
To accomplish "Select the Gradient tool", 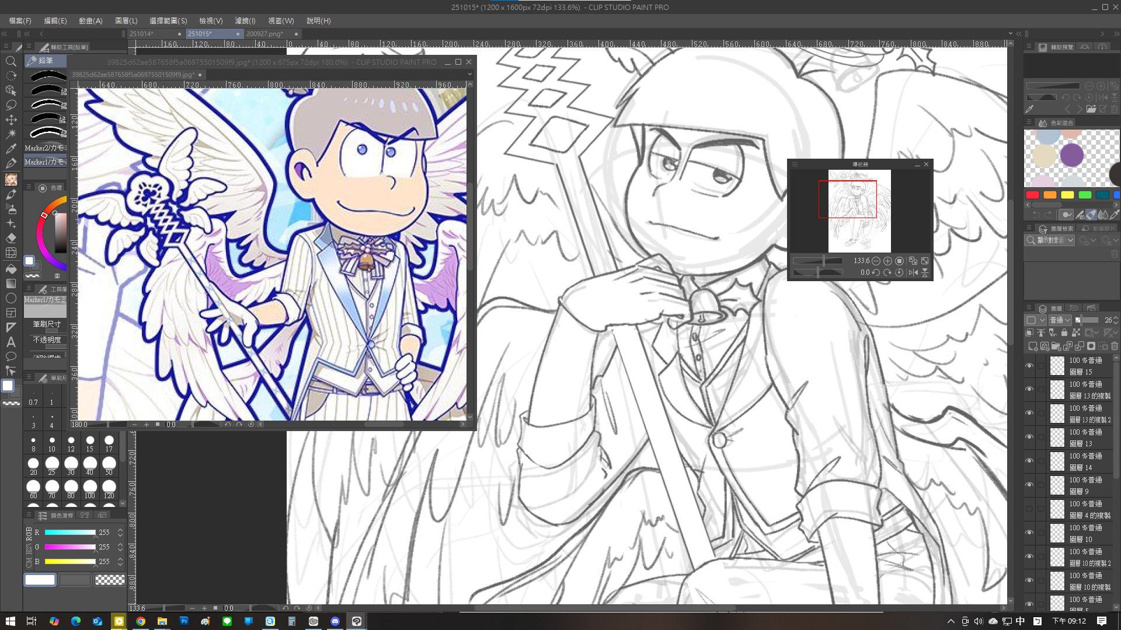I will (11, 283).
